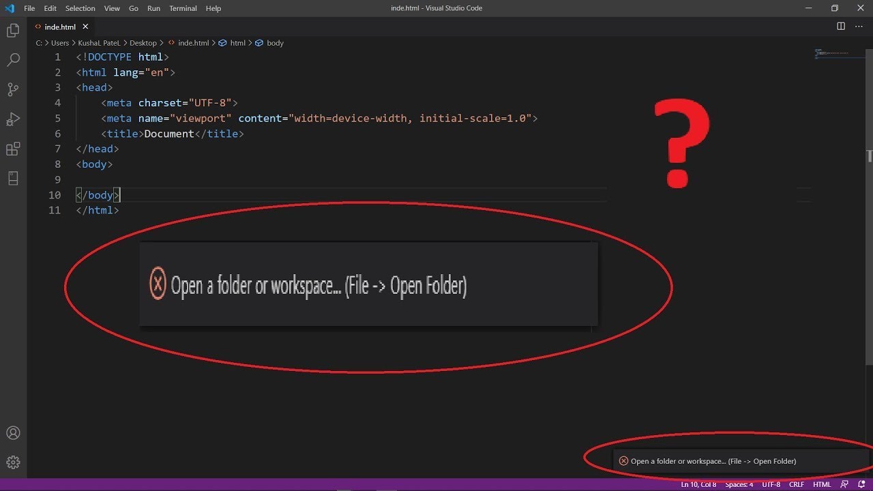Screen dimensions: 873x491
Task: Click the "viewport" value on line 5
Action: 201,118
